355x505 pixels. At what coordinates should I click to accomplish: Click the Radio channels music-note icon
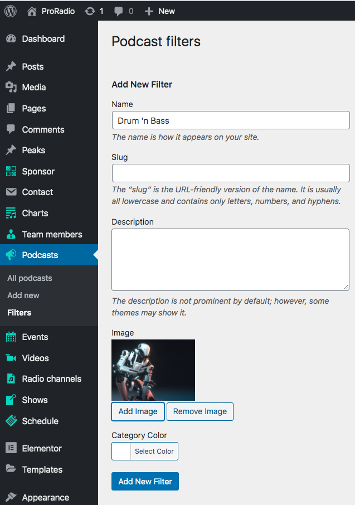[x=11, y=379]
